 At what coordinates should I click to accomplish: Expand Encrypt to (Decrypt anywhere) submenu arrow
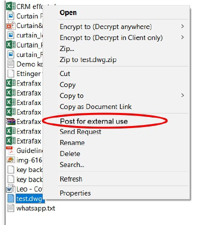click(x=182, y=26)
